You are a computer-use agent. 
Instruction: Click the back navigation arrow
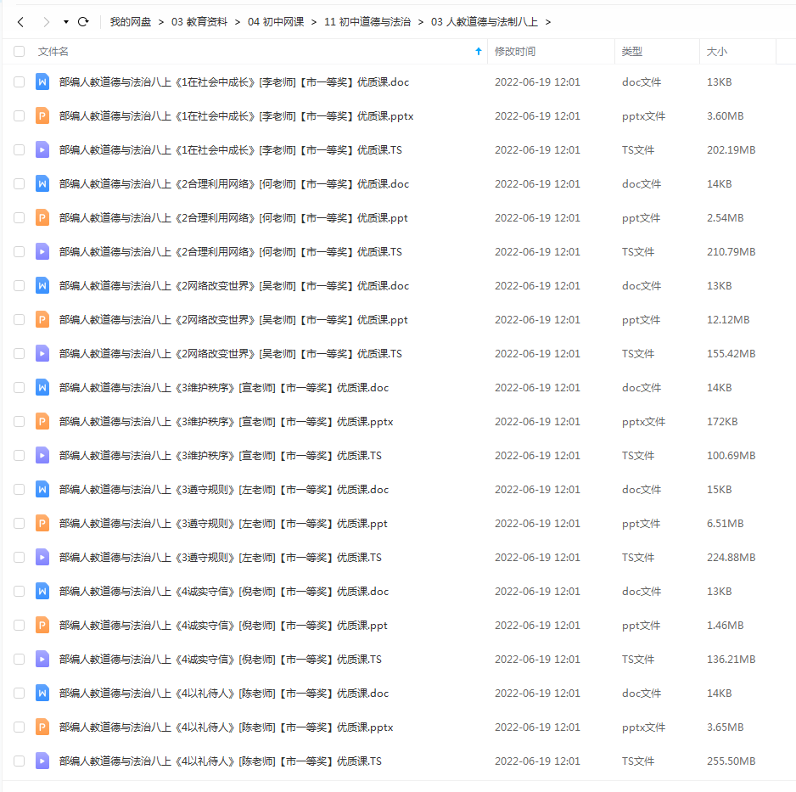pos(20,22)
